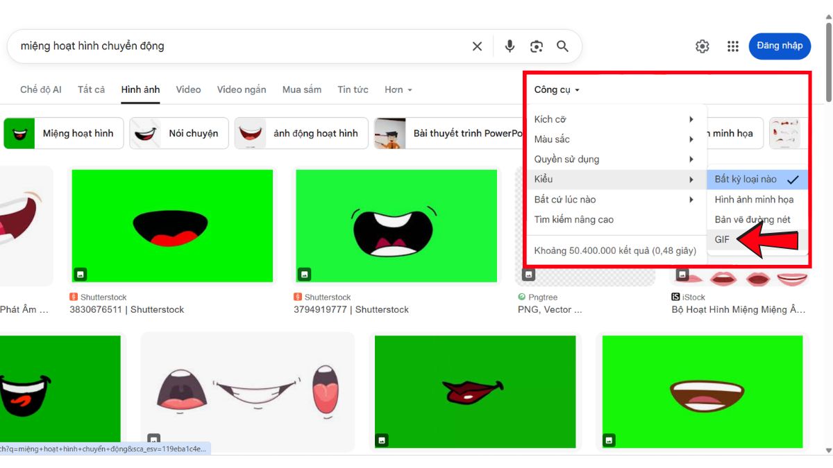Open the "Tin tức" tab
Image resolution: width=833 pixels, height=468 pixels.
pyautogui.click(x=353, y=89)
